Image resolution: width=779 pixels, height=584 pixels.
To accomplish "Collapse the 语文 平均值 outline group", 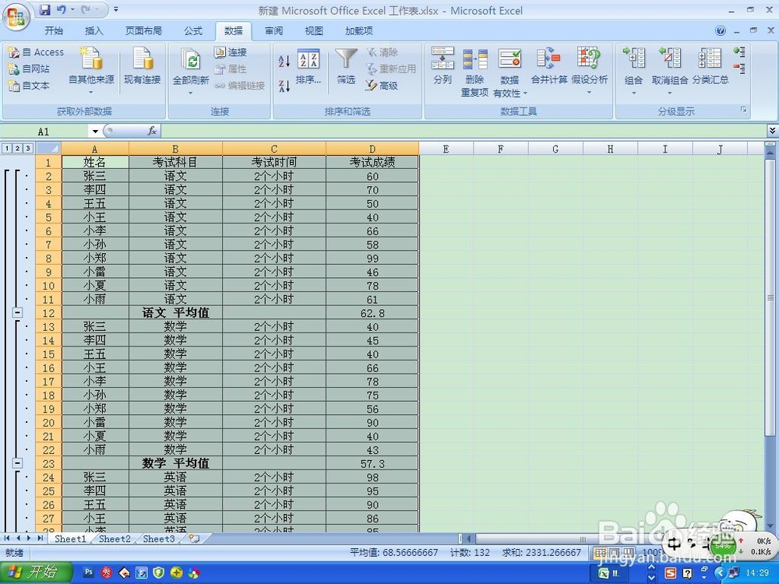I will click(x=17, y=313).
